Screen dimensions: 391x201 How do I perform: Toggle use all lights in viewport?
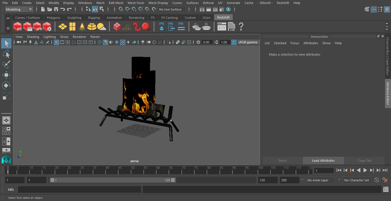(128, 42)
